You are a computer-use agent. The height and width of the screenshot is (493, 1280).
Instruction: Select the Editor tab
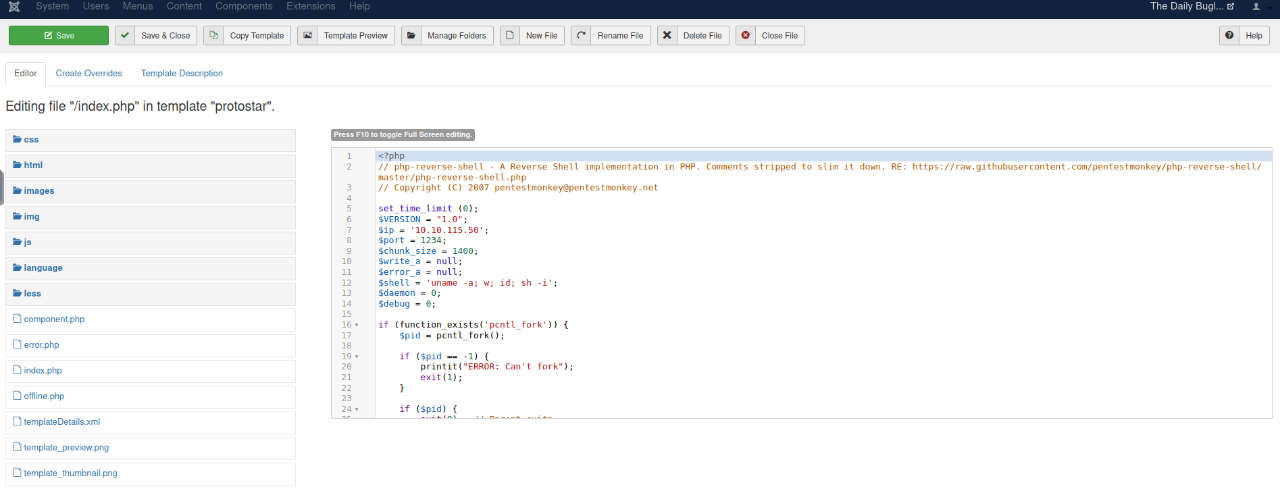pos(26,74)
